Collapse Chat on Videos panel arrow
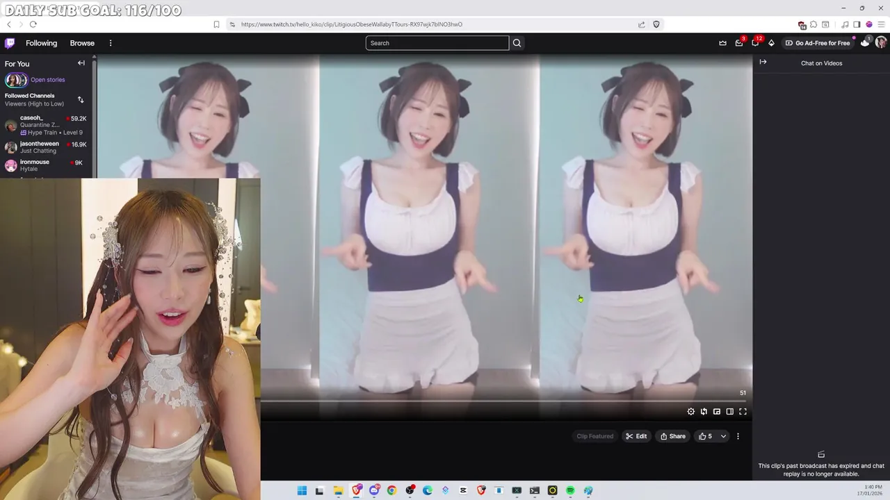890x500 pixels. 763,62
